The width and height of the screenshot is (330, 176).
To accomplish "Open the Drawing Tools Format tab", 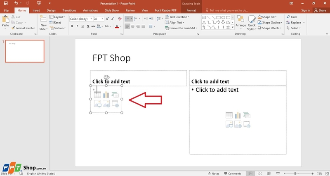I will pos(191,10).
